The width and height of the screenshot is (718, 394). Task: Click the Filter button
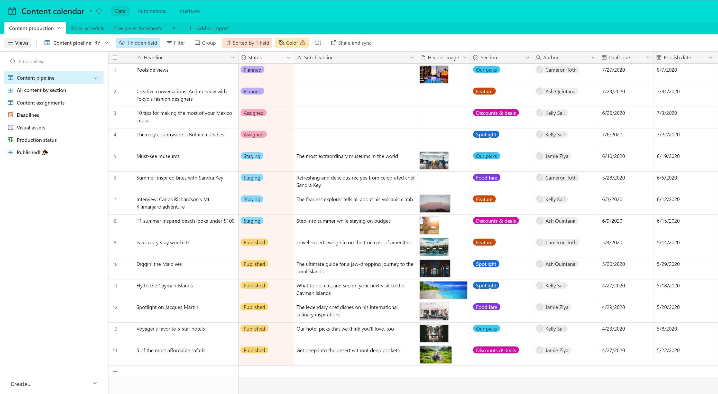[176, 43]
